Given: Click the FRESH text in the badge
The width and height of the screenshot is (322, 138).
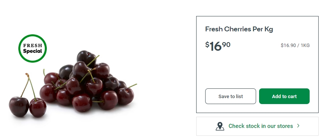Looking at the screenshot, I should coord(33,46).
